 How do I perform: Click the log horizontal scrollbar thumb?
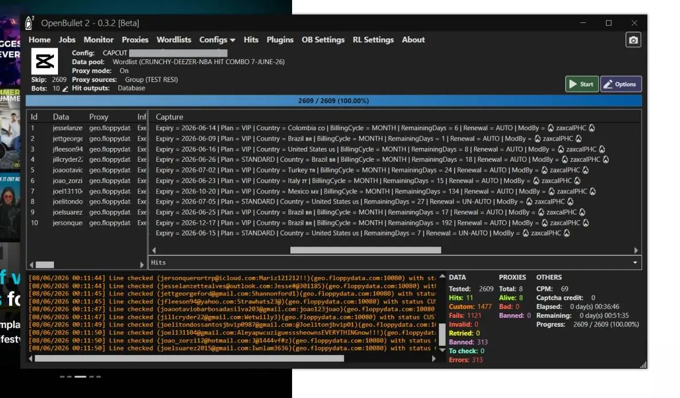tap(189, 358)
